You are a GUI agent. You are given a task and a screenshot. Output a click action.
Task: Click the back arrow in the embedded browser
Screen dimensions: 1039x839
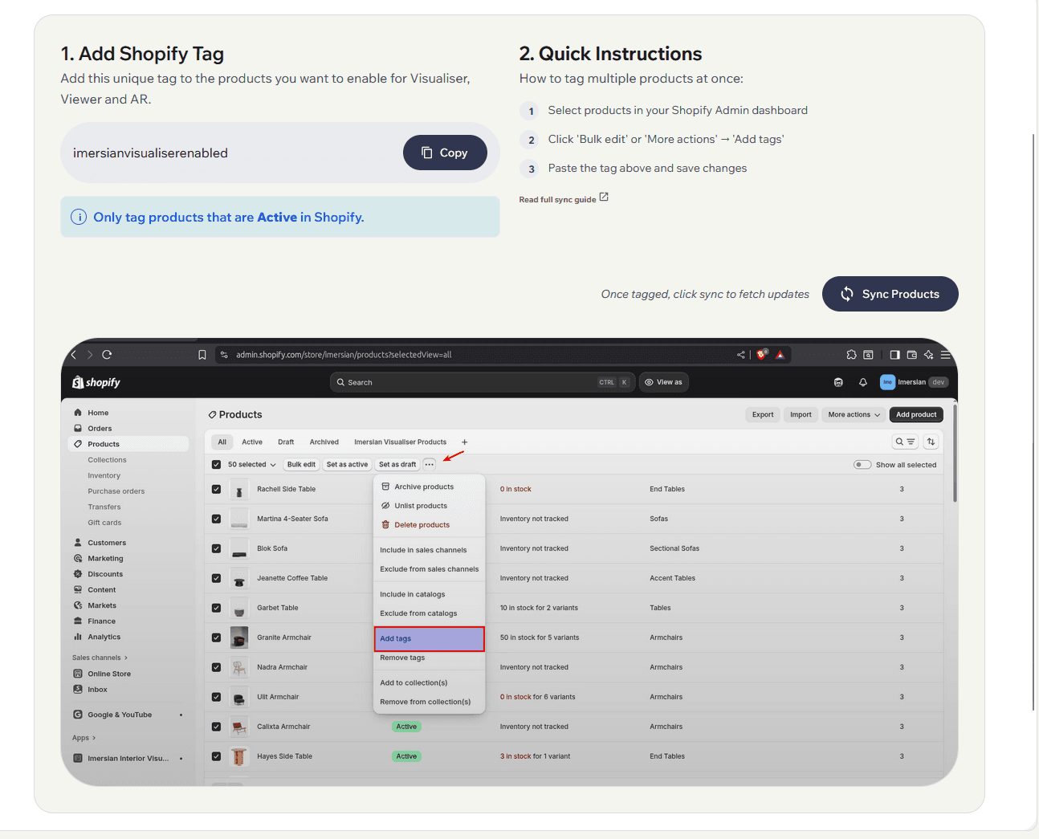74,354
